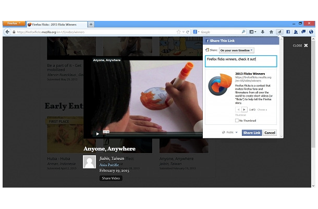Click 'Anyone, Anywhere' heading below the video
The width and height of the screenshot is (318, 209).
click(109, 149)
